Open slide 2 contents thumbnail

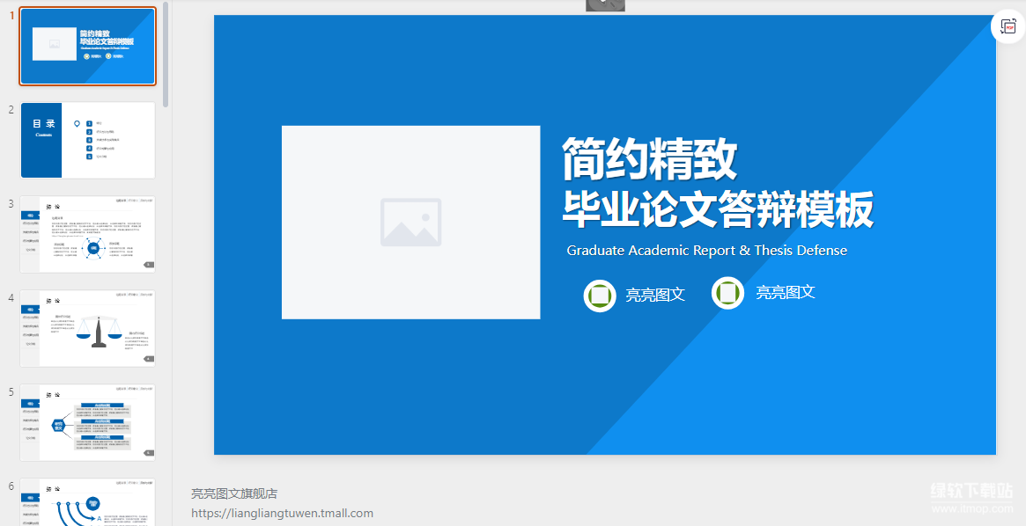point(88,140)
